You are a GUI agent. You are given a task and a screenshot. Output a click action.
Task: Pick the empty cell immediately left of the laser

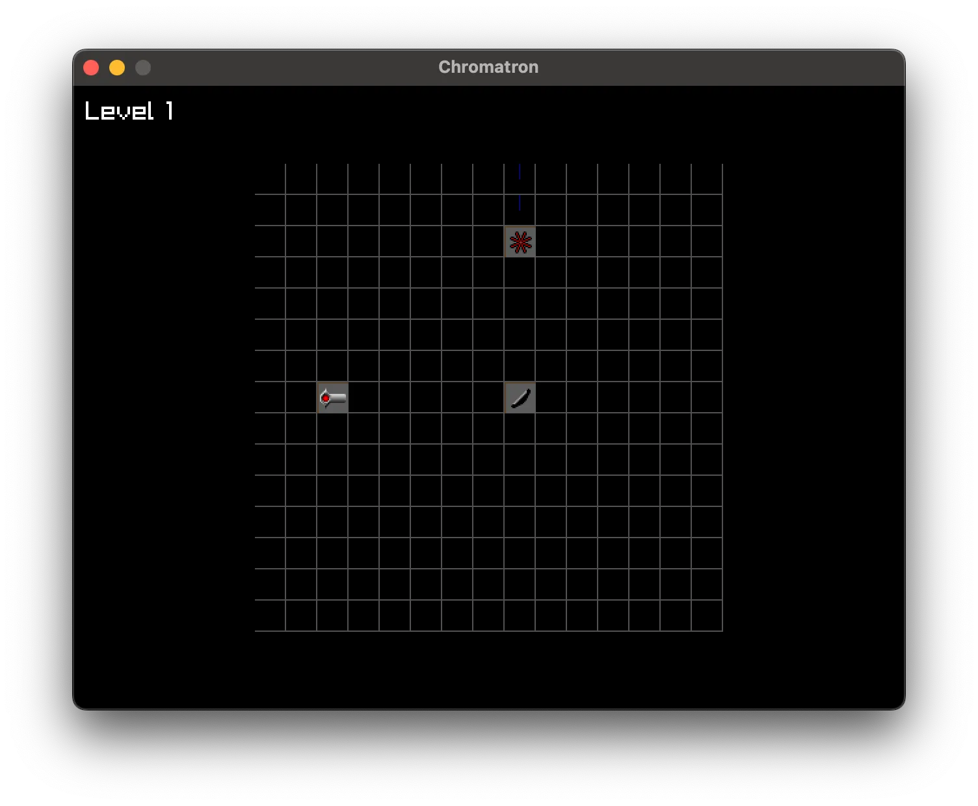301,397
